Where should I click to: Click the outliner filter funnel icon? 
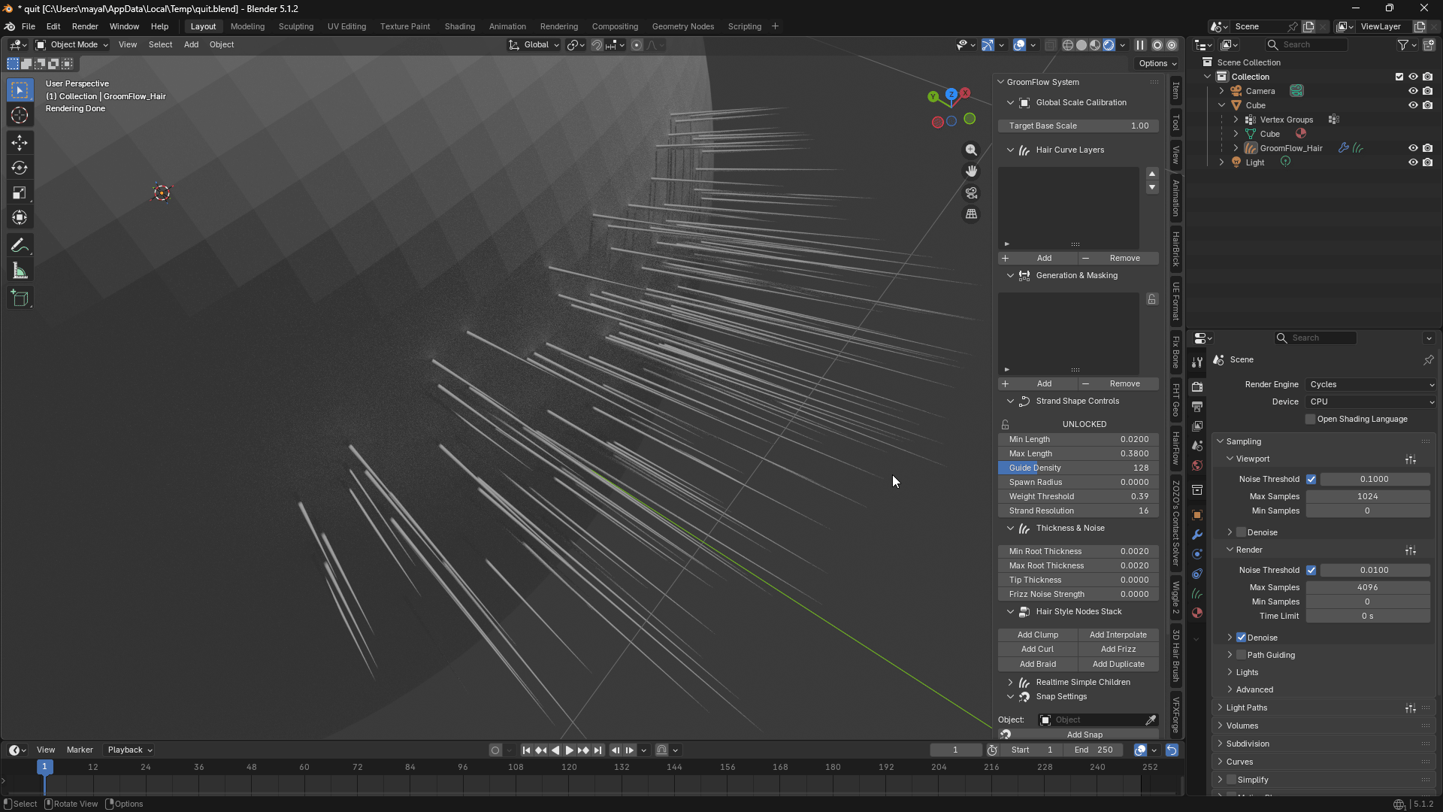1402,45
